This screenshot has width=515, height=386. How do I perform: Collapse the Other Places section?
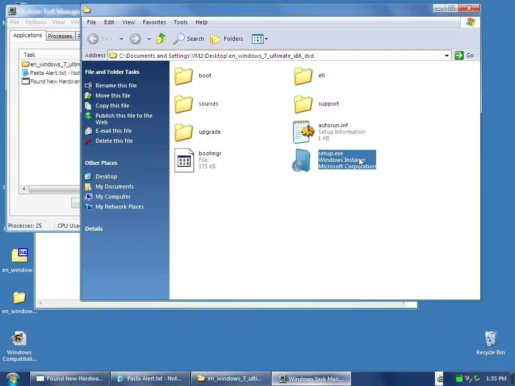point(101,163)
